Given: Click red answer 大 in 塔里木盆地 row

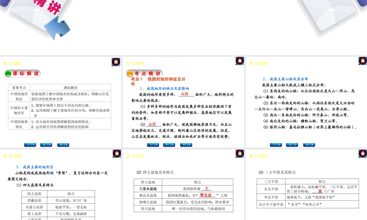Looking at the screenshot, I should [x=206, y=188].
